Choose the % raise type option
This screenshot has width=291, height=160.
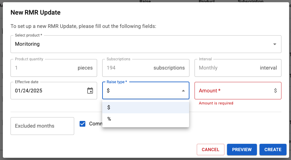(145, 119)
